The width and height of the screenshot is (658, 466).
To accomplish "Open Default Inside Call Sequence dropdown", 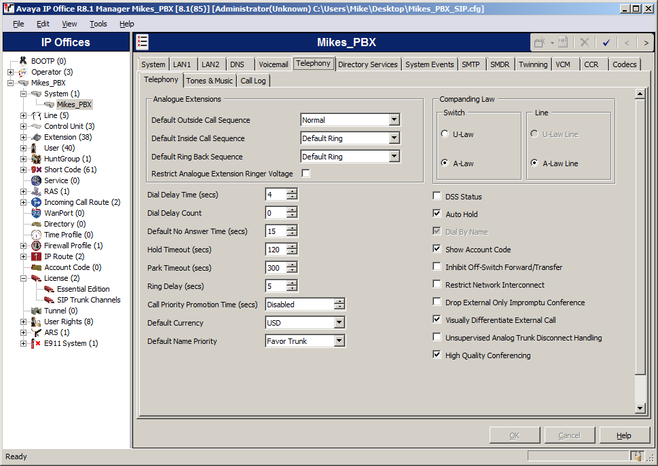I will [394, 138].
